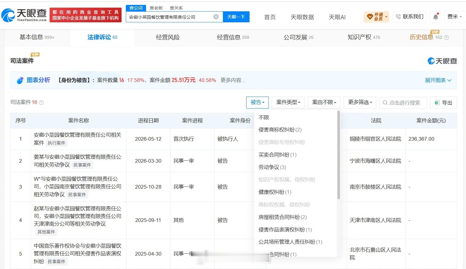The height and width of the screenshot is (269, 466).
Task: Open the 案件类型 dropdown
Action: point(288,102)
